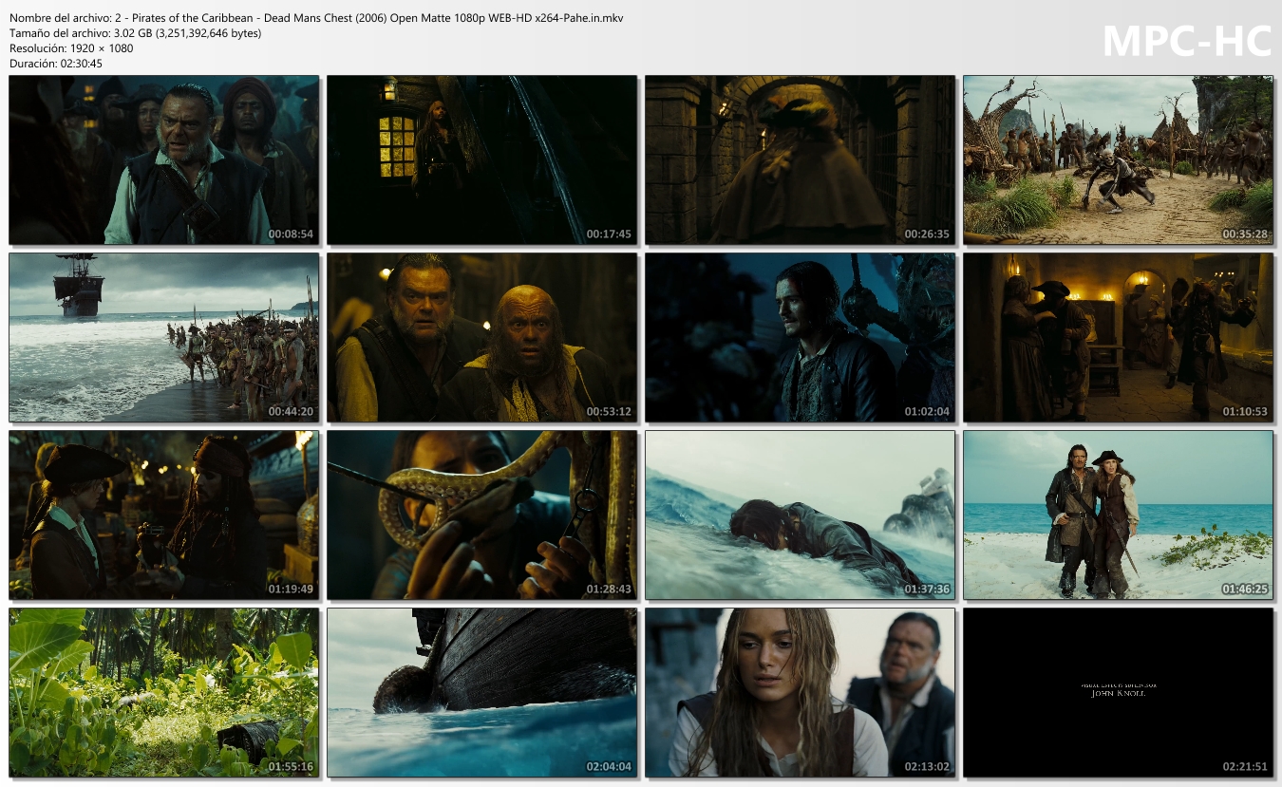Click the 00:08:54 timestamp label

click(x=291, y=234)
